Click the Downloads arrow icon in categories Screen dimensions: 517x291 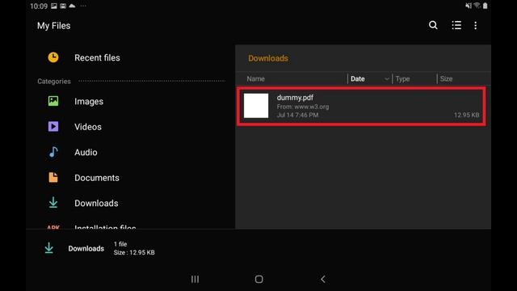pyautogui.click(x=53, y=203)
